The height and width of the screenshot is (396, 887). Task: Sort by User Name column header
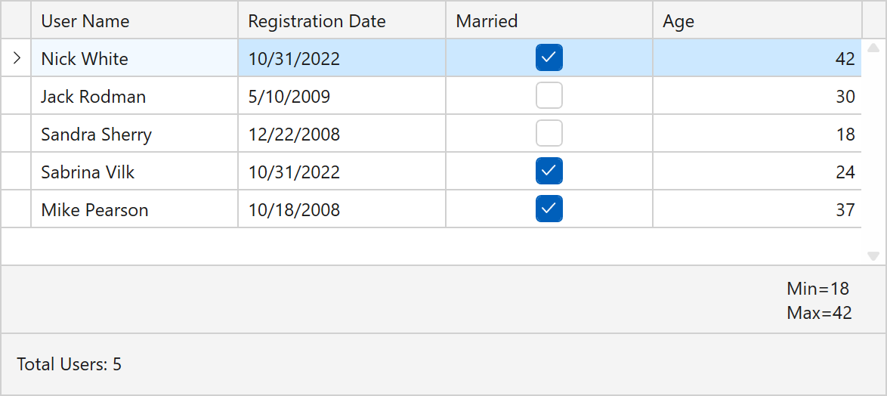click(x=134, y=21)
